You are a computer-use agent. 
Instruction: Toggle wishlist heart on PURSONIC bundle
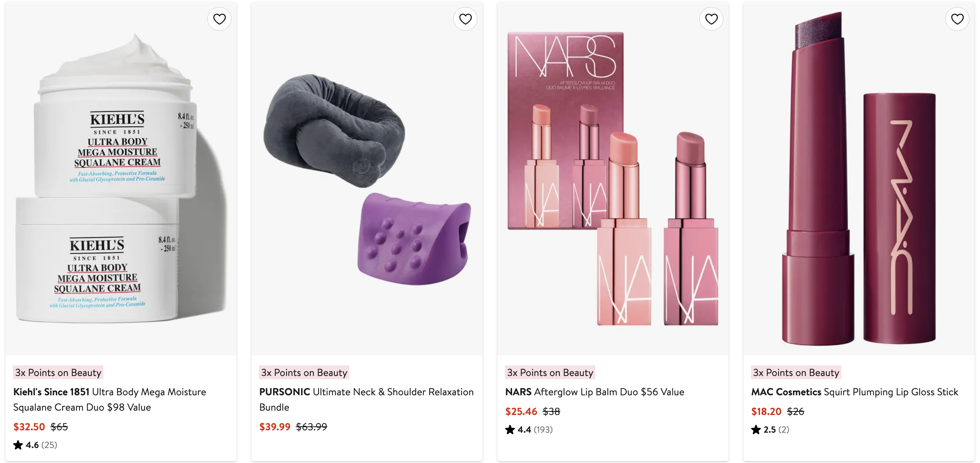tap(465, 19)
